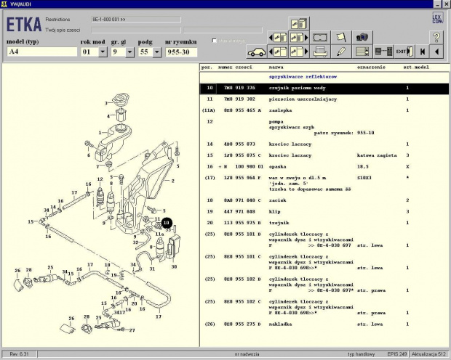
Task: Select row 10 czujnik poziomu wody
Action: (324, 88)
